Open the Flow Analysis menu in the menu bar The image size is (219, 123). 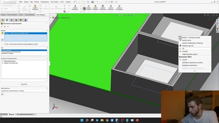(x=54, y=2)
